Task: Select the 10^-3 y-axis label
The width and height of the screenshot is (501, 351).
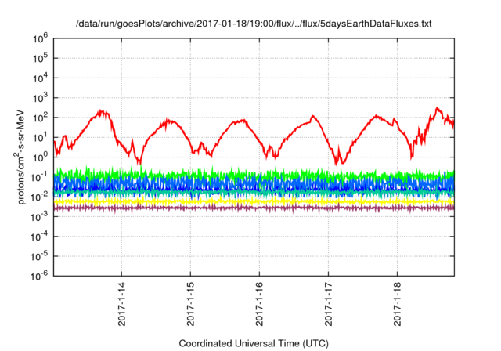Action: click(x=40, y=217)
